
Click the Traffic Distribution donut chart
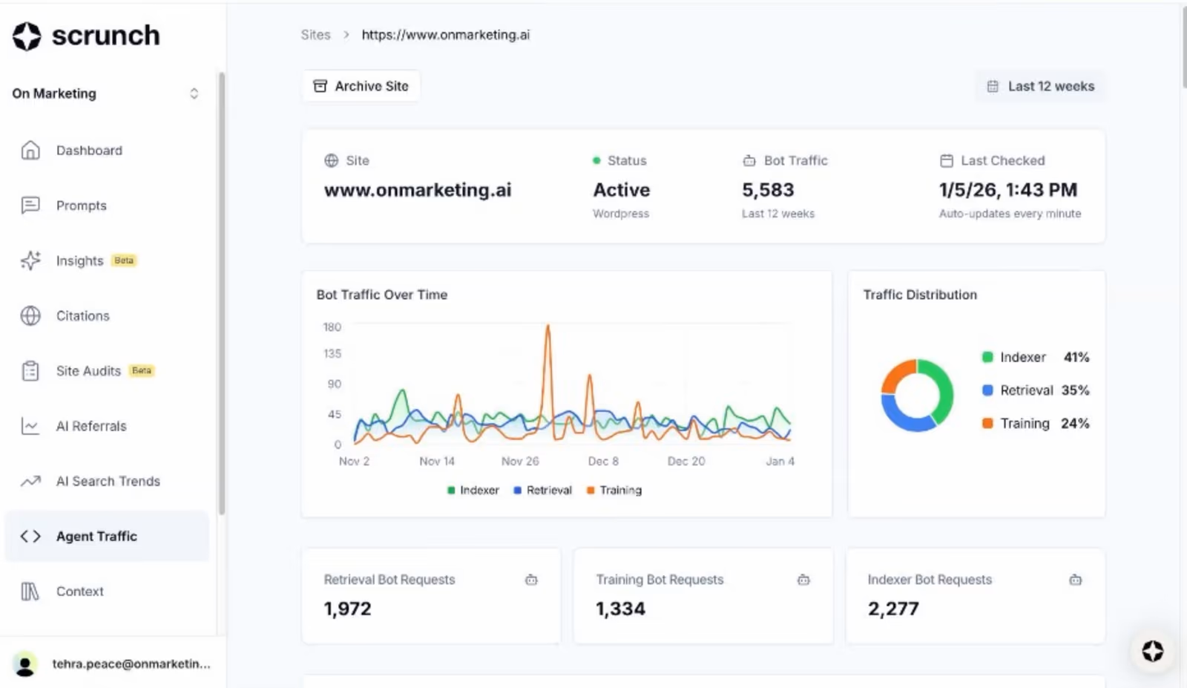pos(917,396)
